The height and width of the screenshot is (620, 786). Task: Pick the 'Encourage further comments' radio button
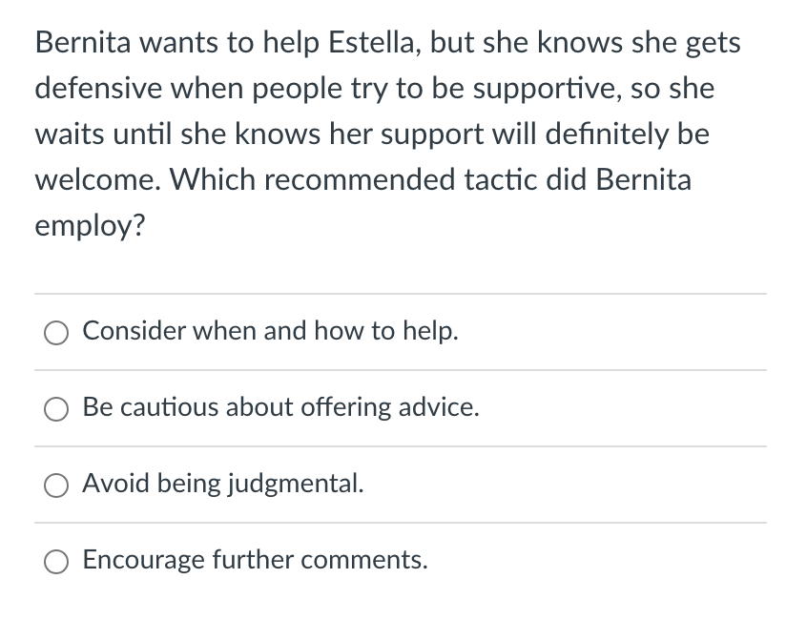point(56,562)
